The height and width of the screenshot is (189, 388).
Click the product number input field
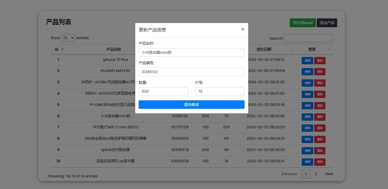[191, 72]
